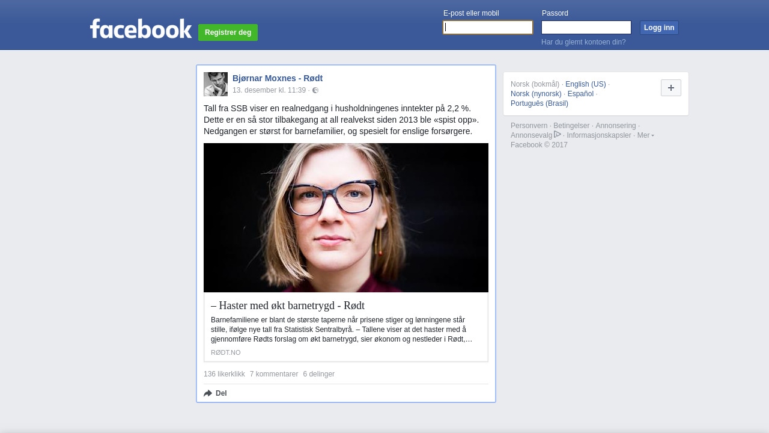Click the article description text
769x433 pixels.
click(342, 330)
